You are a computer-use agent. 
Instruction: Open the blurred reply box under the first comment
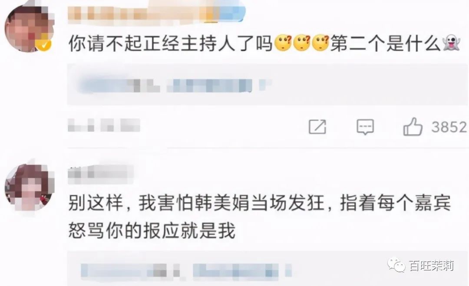click(267, 84)
